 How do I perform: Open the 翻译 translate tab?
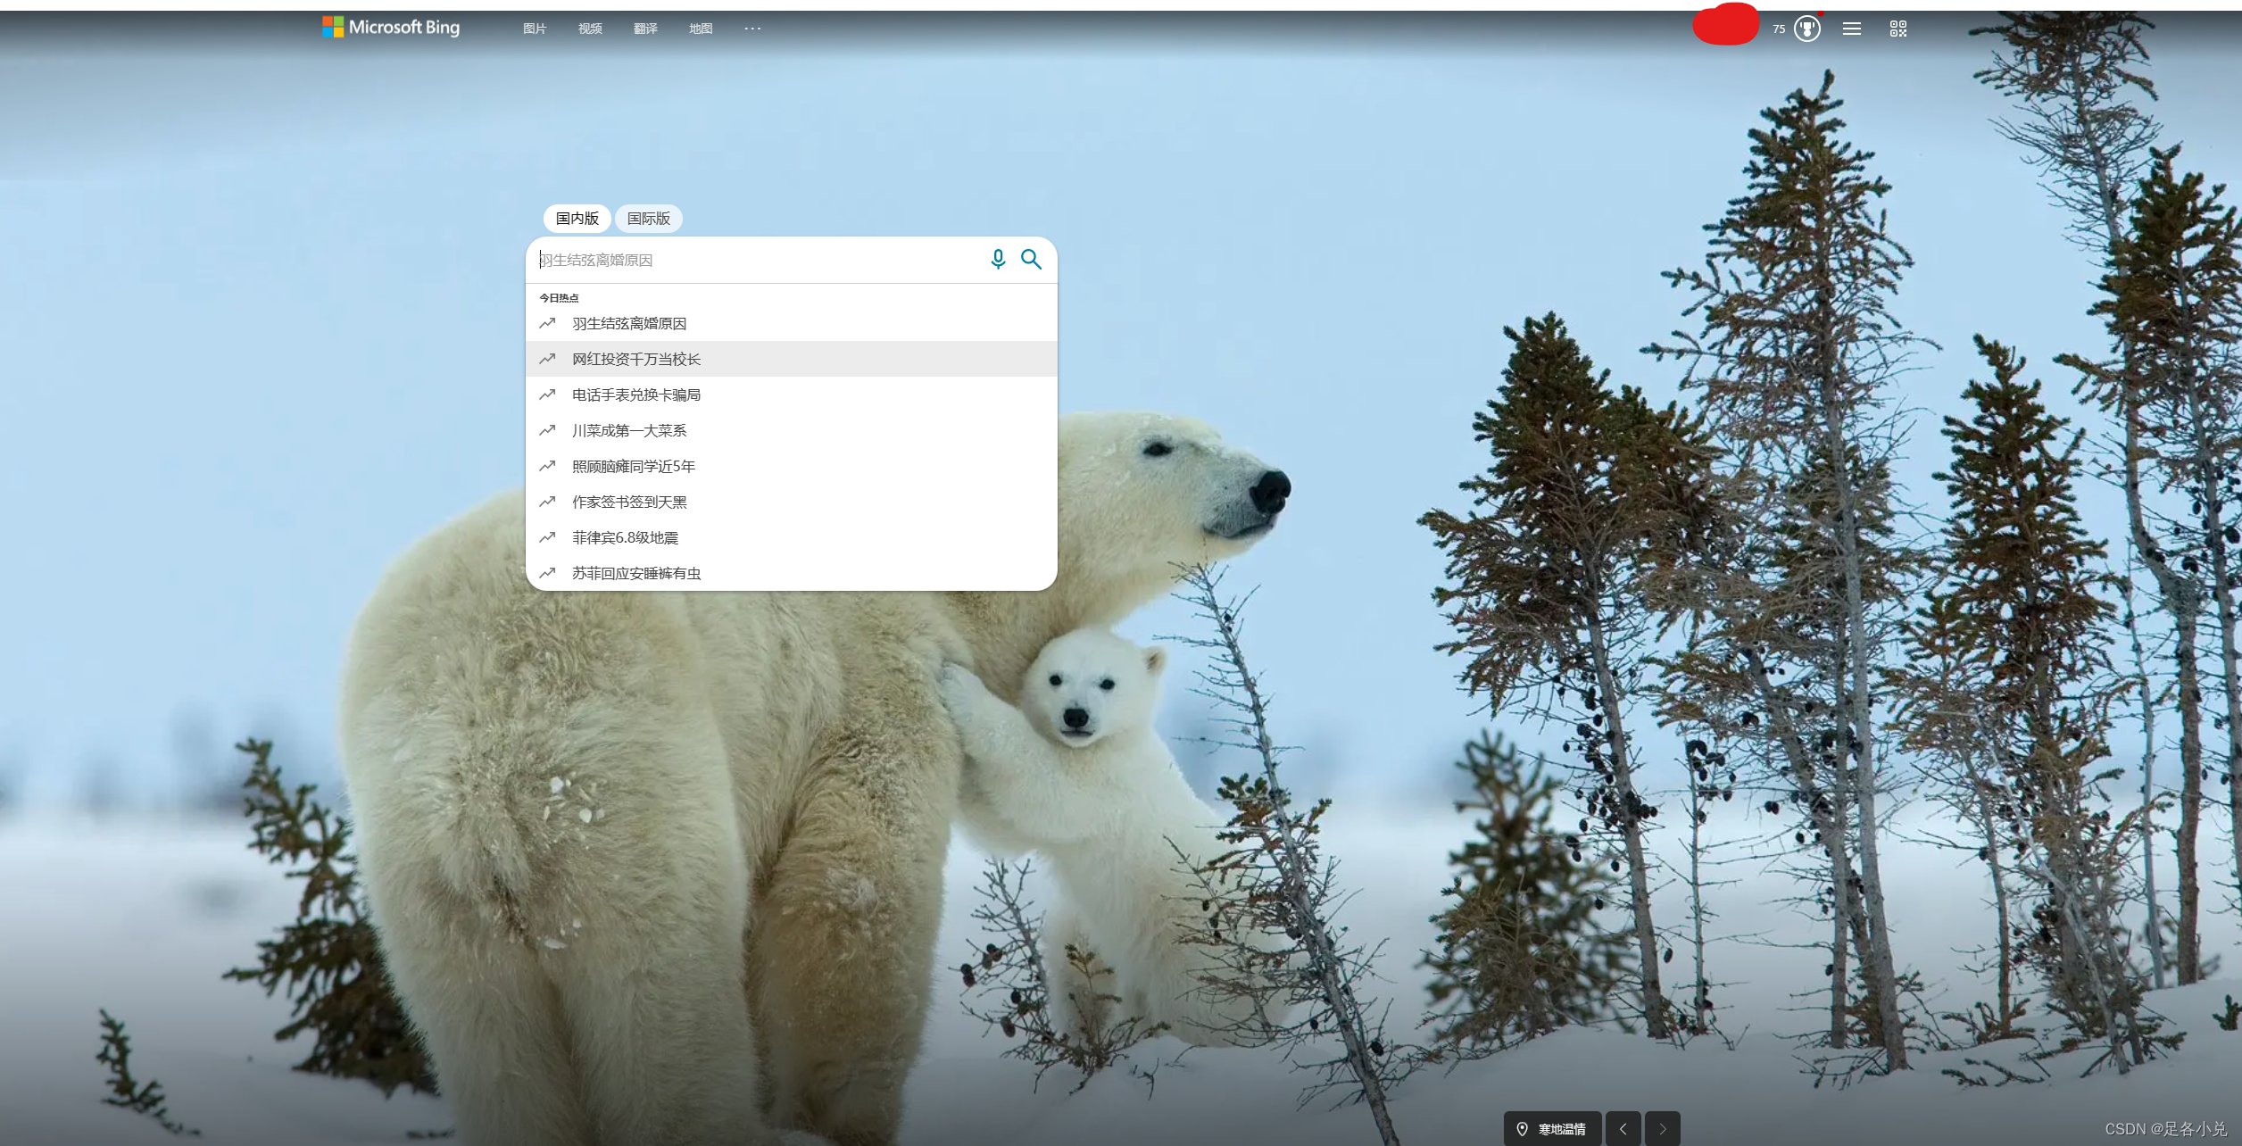(645, 29)
